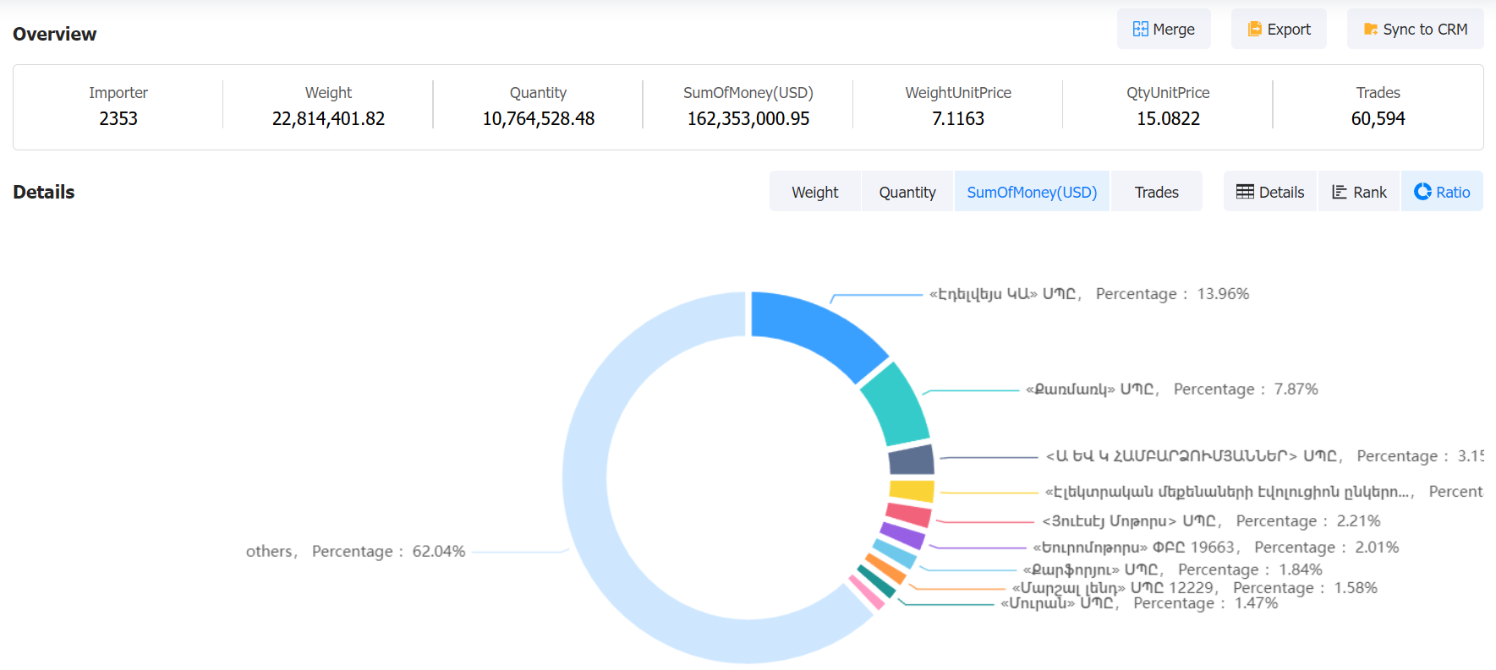Click the Export file icon
1496x670 pixels.
1255,29
